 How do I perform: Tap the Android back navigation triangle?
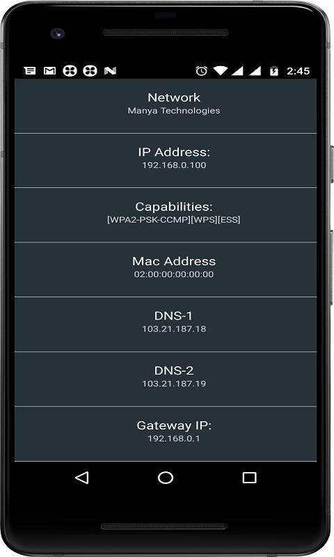point(82,478)
